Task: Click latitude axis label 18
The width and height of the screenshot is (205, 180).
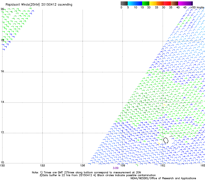Action: coord(2,40)
